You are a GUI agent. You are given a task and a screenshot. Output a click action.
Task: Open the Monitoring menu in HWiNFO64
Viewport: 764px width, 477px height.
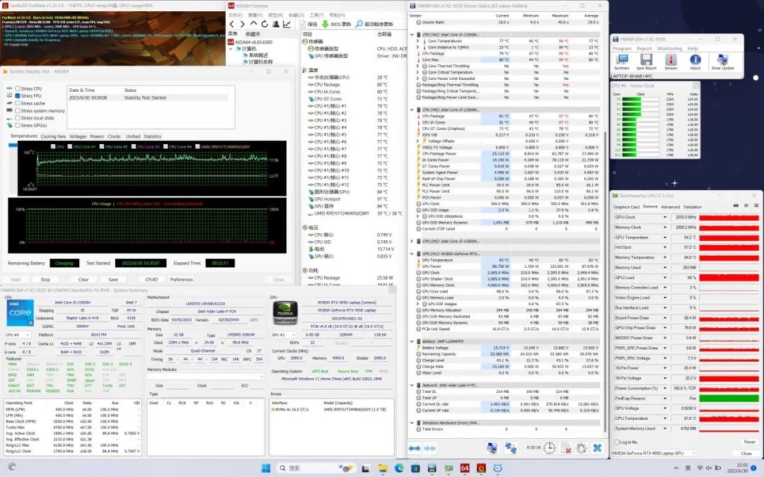click(x=669, y=49)
